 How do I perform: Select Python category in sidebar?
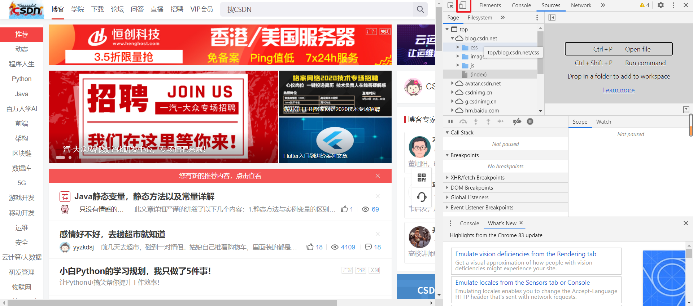click(x=22, y=79)
